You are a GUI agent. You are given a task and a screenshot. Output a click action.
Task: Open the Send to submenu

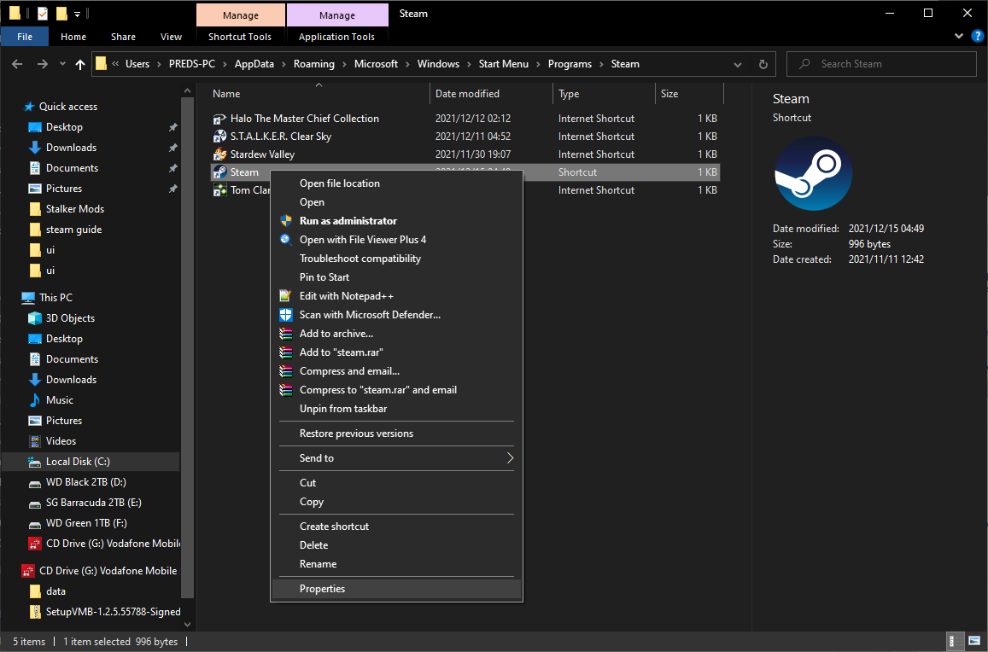coord(397,458)
